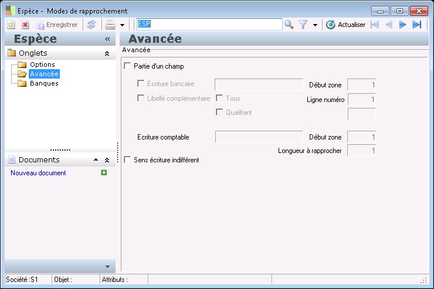Click the filter funnel icon
The height and width of the screenshot is (289, 434).
(x=303, y=25)
